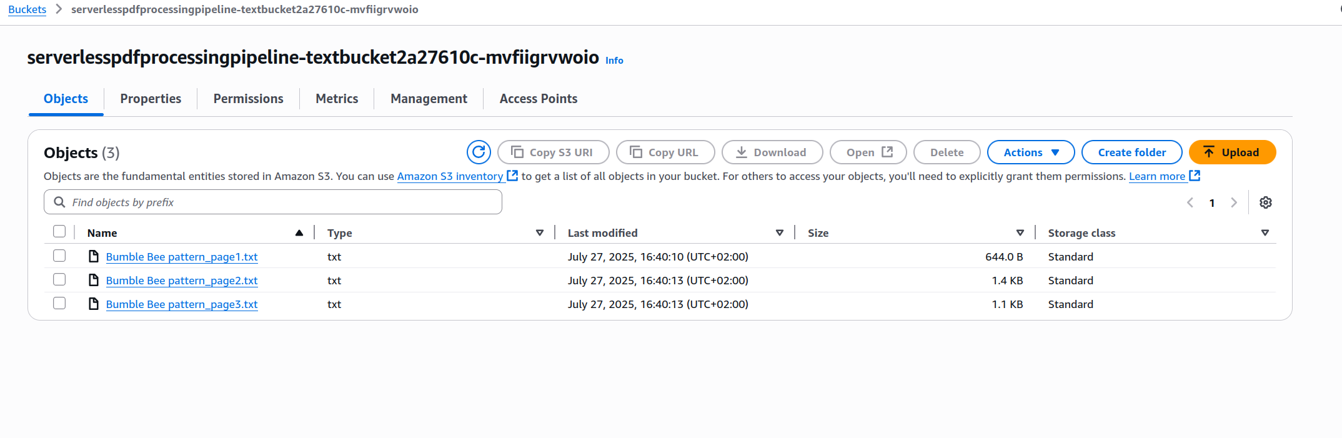
Task: Sort by Size column arrow
Action: tap(1020, 232)
